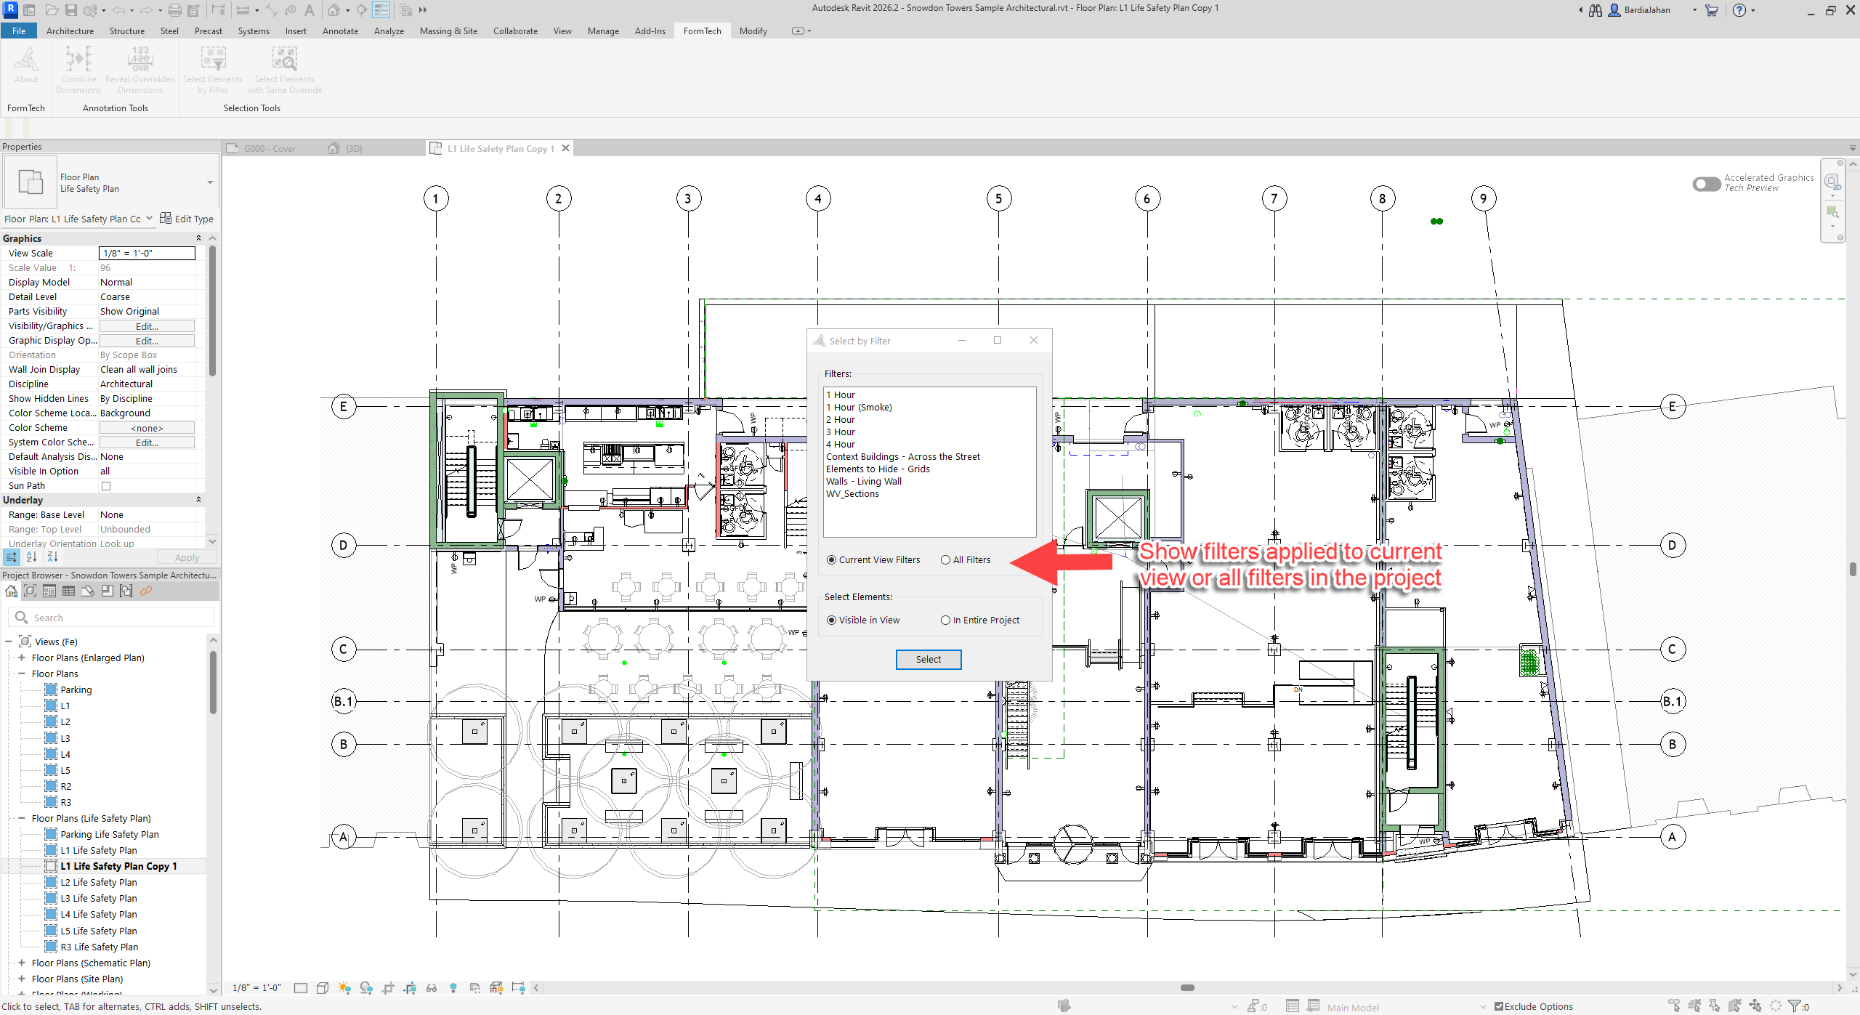Click Select Elements with Same Override icon
Viewport: 1860px width, 1015px height.
(x=284, y=60)
